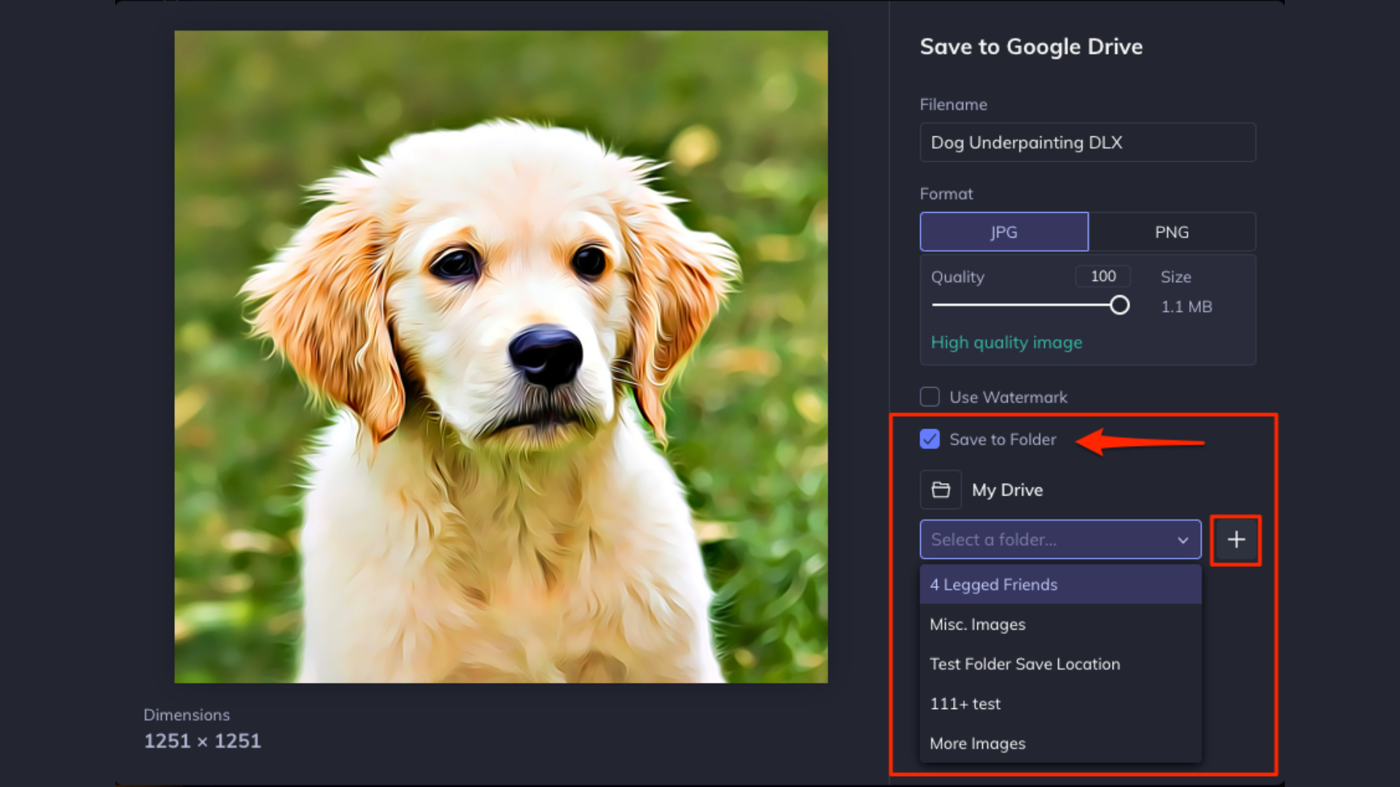This screenshot has height=787, width=1400.
Task: Select the Test Folder Save Location option
Action: (1024, 664)
